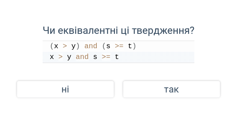Screen dimensions: 237x118
Task: Click variable 't' at end of second line
Action: pos(117,57)
